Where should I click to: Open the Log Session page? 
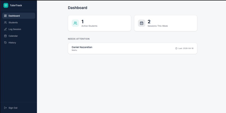click(19, 29)
